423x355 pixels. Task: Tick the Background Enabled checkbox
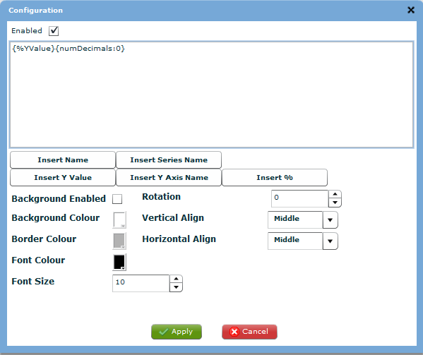[x=117, y=199]
